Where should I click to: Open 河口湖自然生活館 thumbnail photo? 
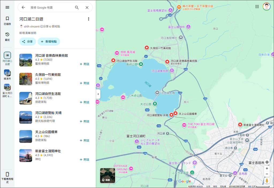pyautogui.click(x=26, y=98)
